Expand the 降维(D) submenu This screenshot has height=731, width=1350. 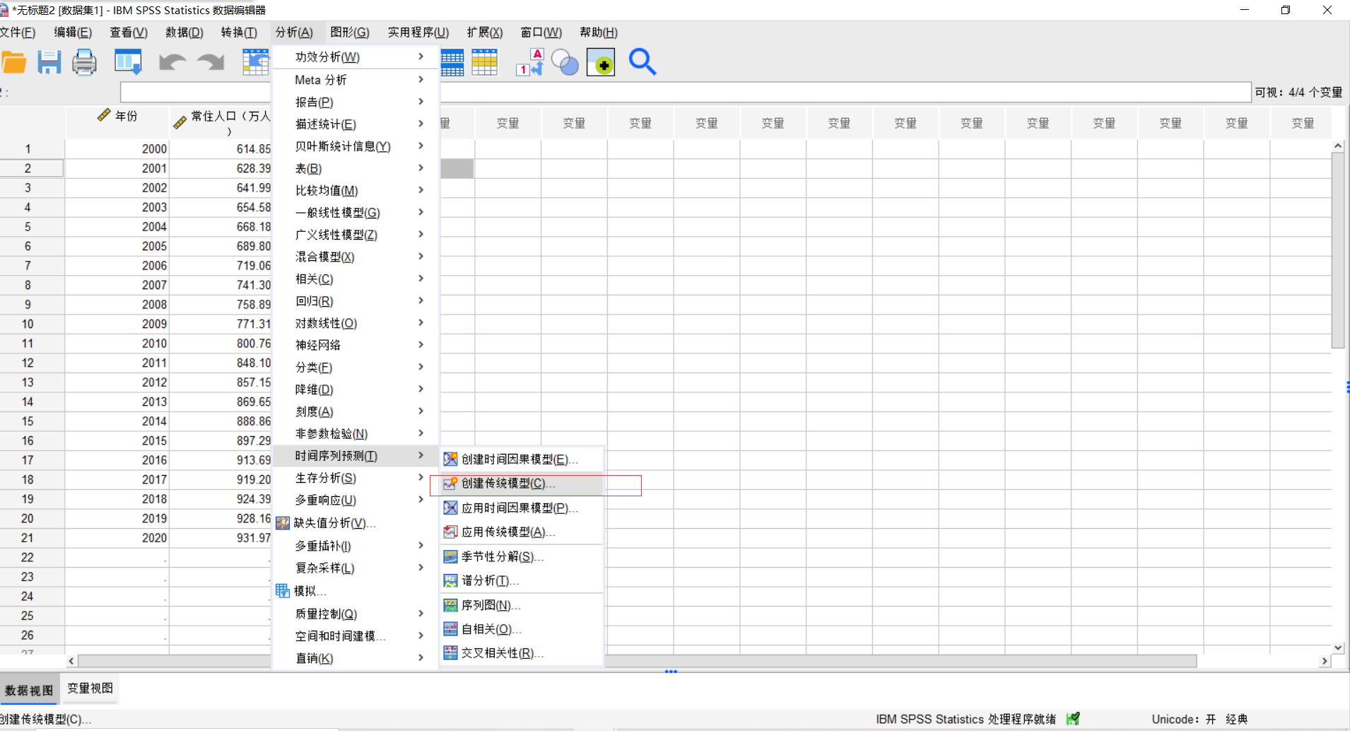click(x=355, y=390)
